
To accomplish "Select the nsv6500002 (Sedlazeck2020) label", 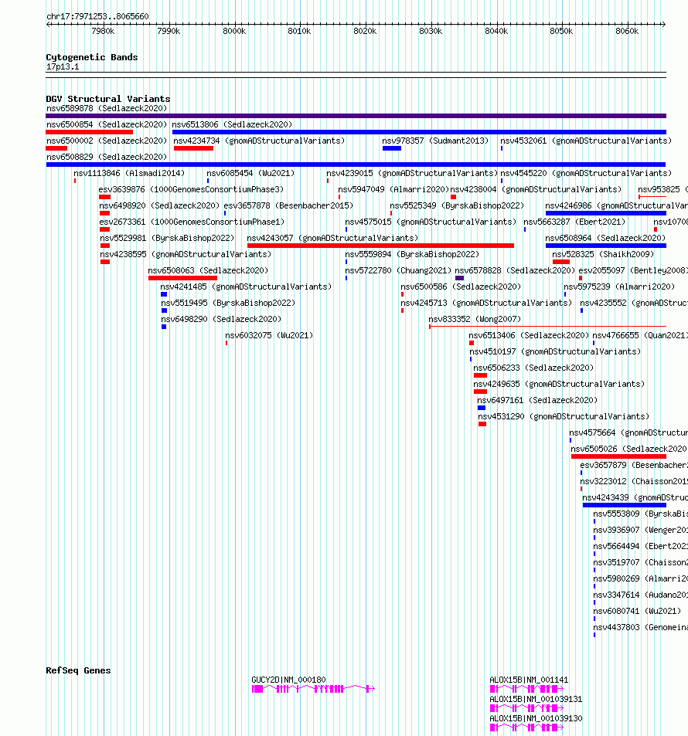I will pyautogui.click(x=107, y=141).
